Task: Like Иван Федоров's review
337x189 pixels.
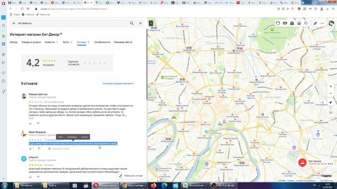Action: pyautogui.click(x=31, y=149)
